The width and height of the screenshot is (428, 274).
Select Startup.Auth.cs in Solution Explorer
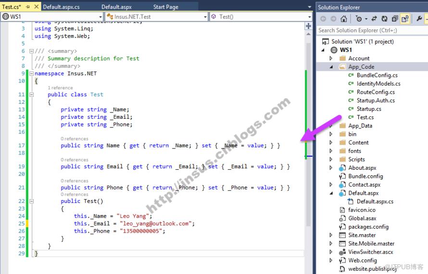pos(376,100)
